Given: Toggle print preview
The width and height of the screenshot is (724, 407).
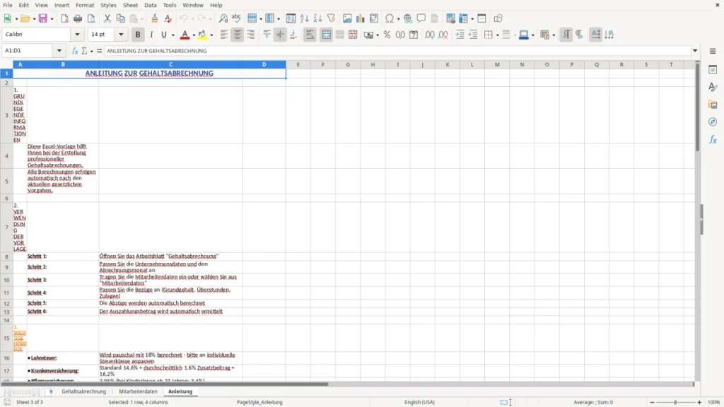Looking at the screenshot, I should coord(91,18).
